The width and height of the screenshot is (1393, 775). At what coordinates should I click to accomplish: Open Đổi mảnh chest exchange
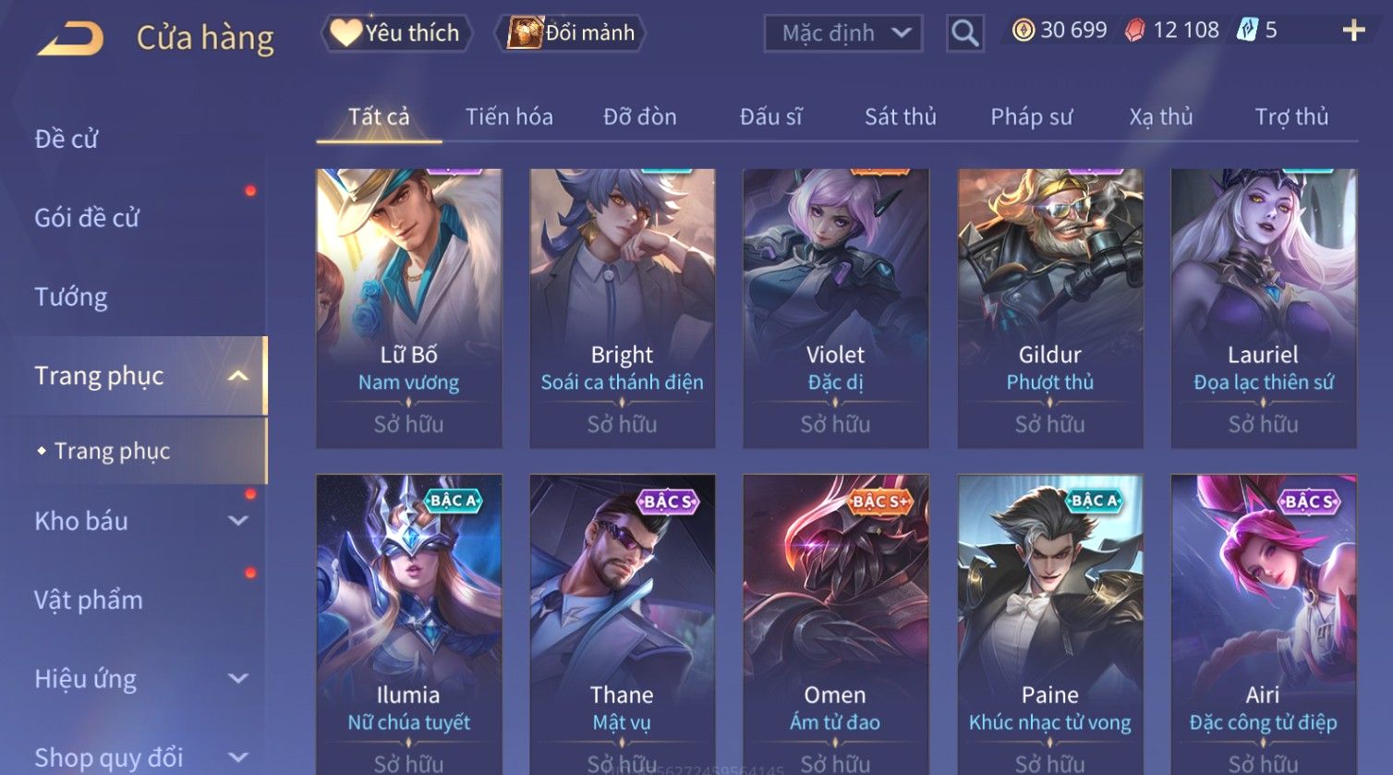570,33
